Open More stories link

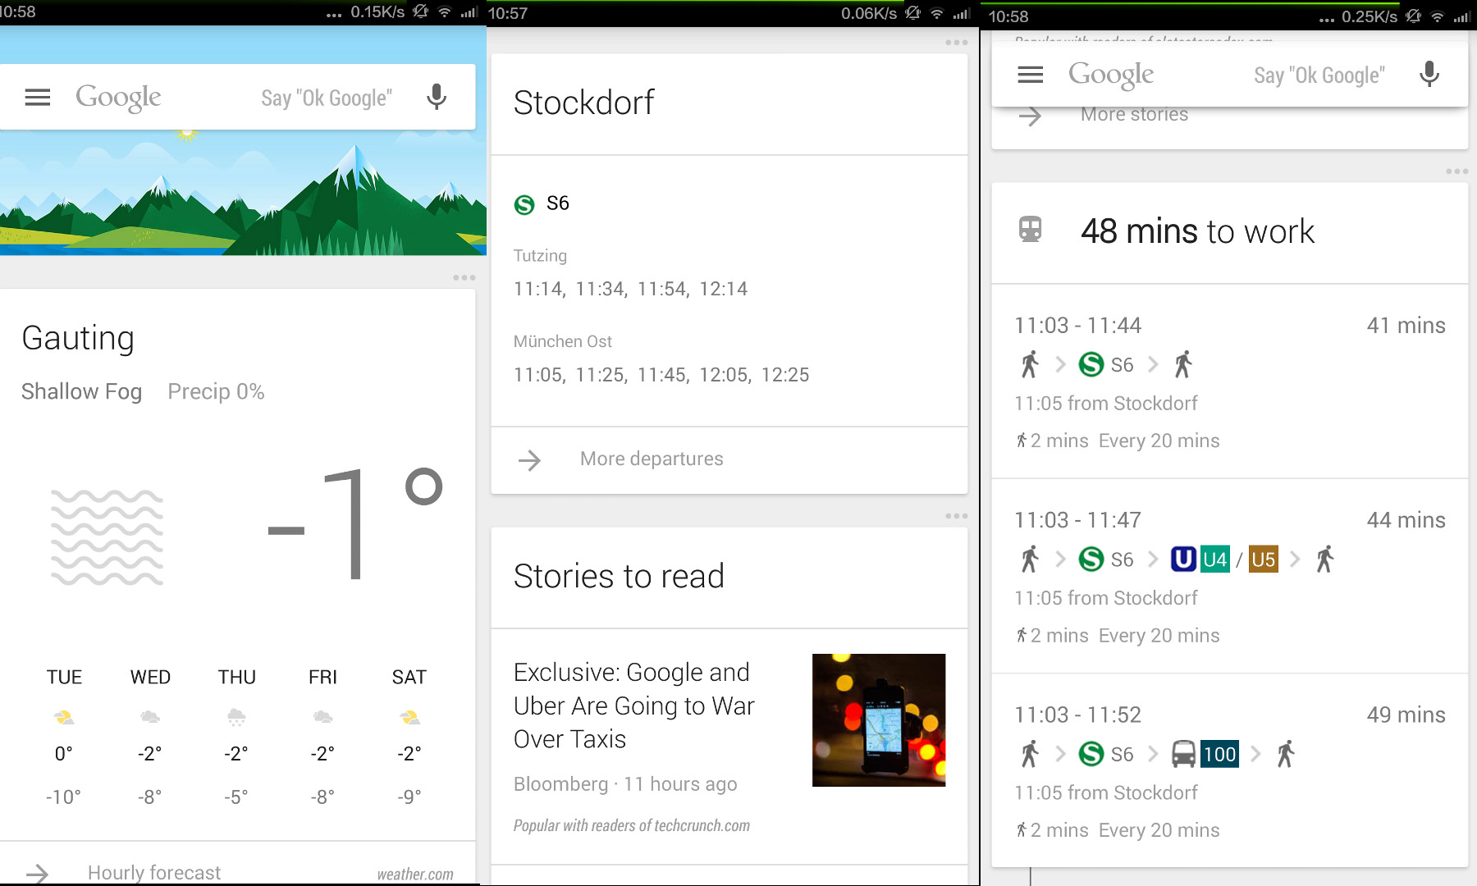1134,115
